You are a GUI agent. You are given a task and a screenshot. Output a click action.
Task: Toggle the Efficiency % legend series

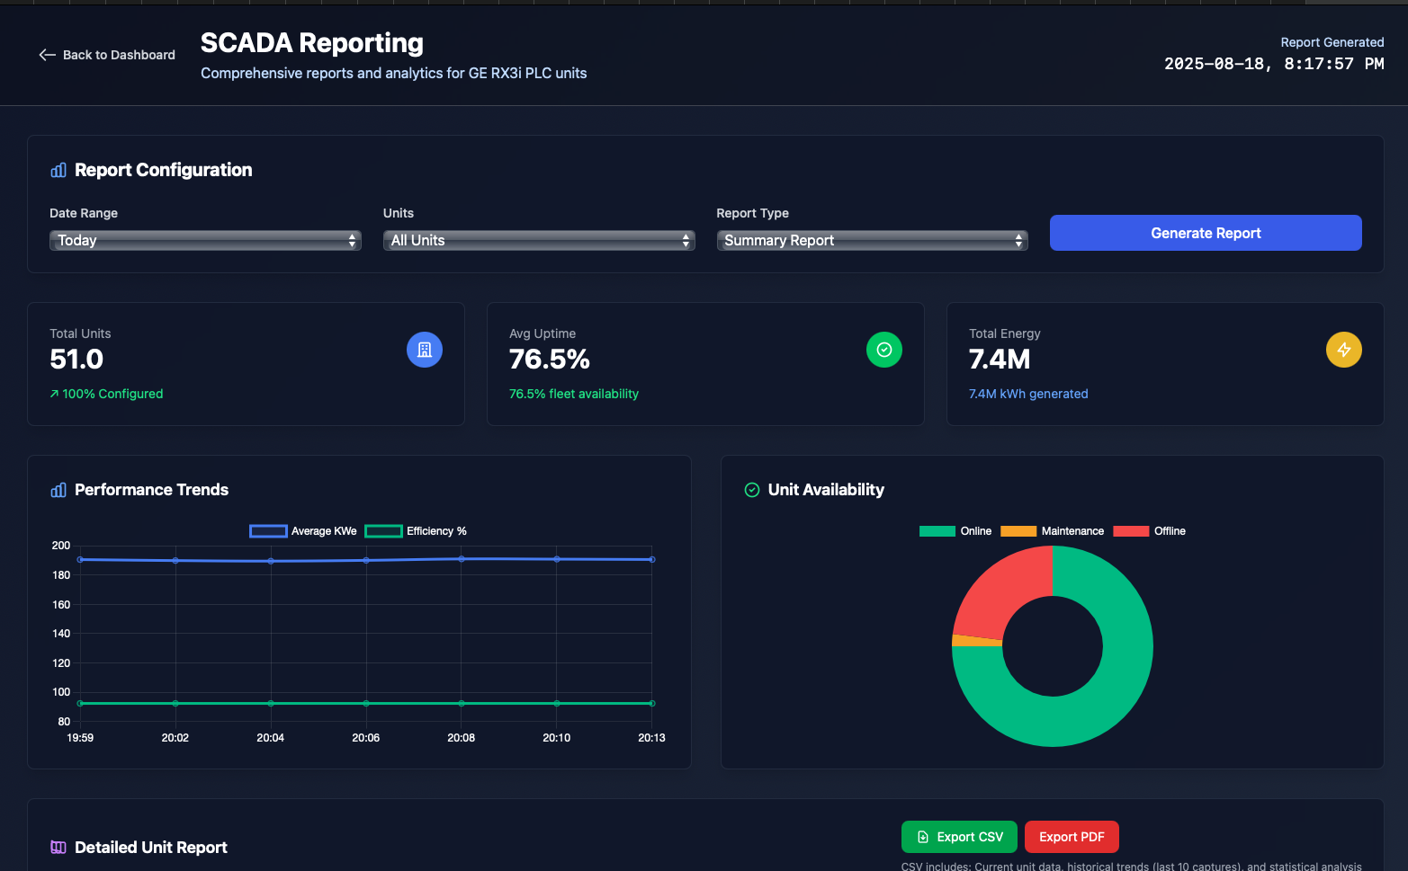[x=416, y=531]
